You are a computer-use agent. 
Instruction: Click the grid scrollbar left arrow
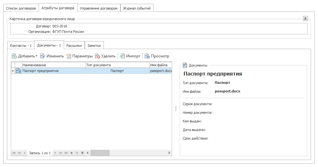88,153
